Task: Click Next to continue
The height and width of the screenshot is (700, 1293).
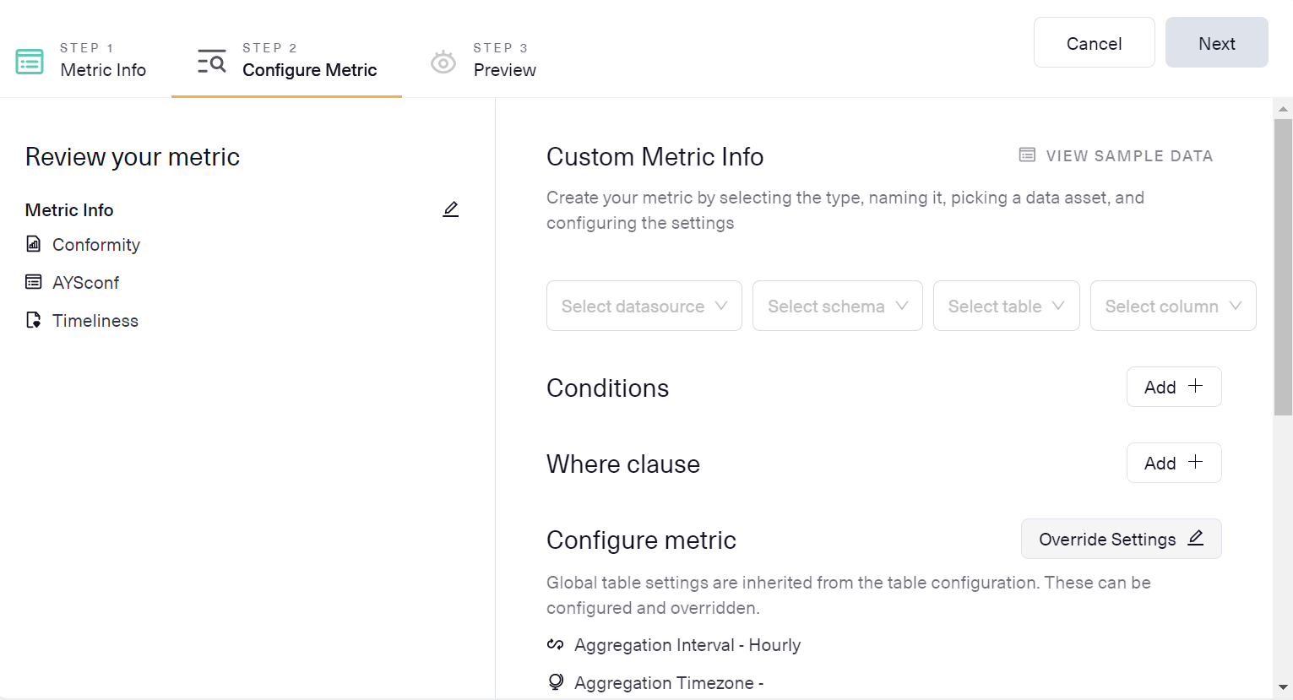Action: click(x=1216, y=43)
